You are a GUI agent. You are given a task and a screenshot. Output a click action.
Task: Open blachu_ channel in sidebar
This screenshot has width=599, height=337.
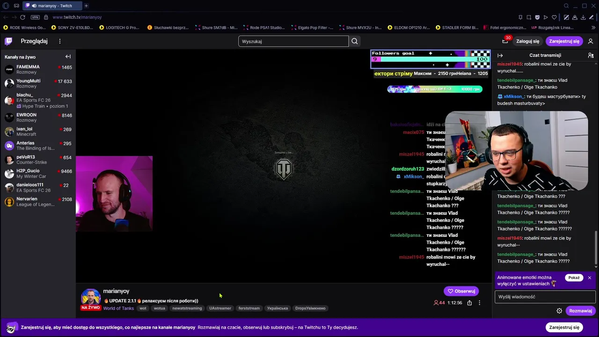pyautogui.click(x=38, y=100)
